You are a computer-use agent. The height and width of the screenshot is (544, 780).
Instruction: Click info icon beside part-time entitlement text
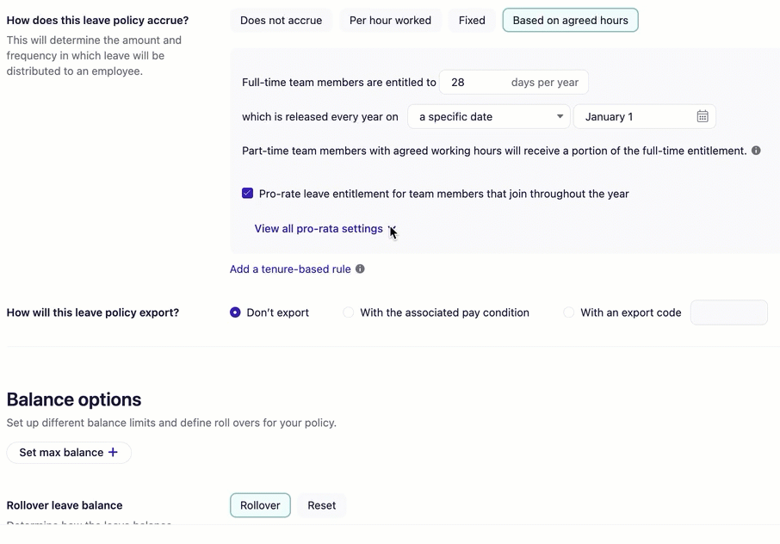click(x=756, y=151)
